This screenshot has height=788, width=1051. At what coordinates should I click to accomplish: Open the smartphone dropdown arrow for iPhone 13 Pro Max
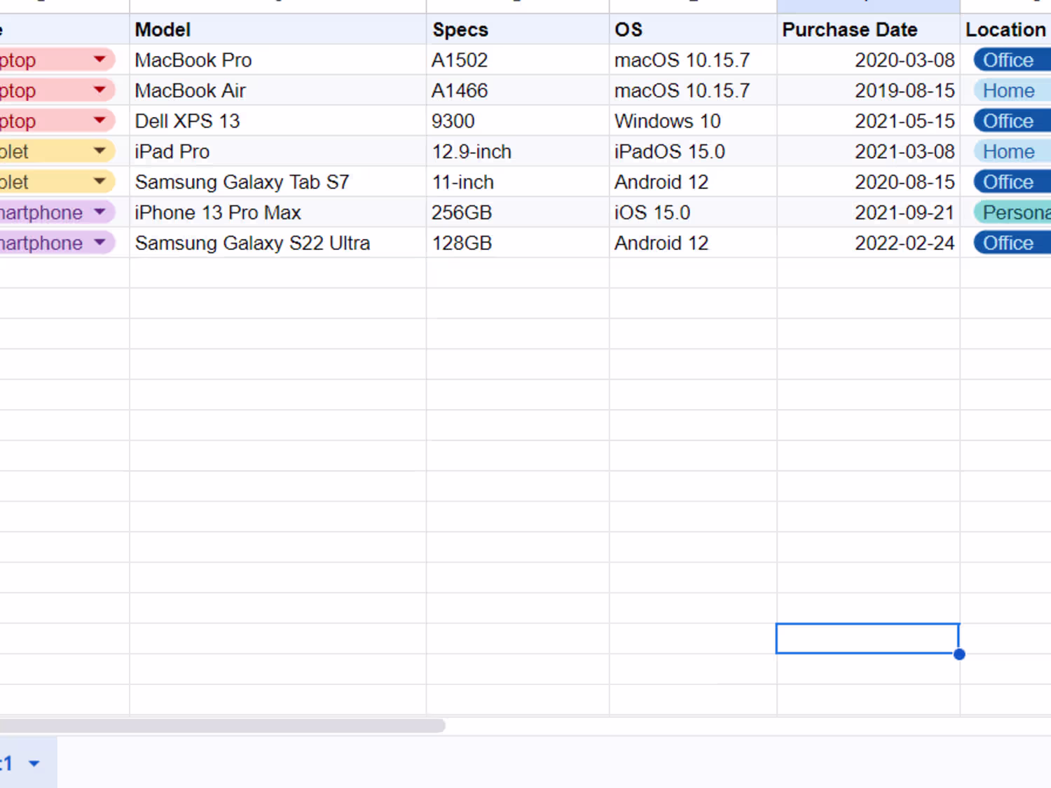coord(99,212)
